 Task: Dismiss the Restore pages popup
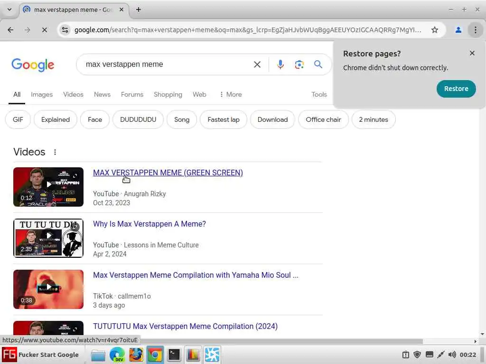pyautogui.click(x=472, y=53)
